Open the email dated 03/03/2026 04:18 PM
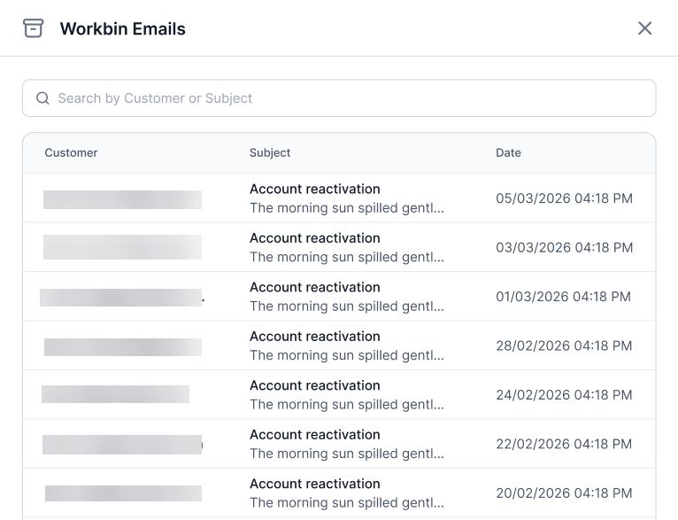The height and width of the screenshot is (520, 678). point(339,247)
